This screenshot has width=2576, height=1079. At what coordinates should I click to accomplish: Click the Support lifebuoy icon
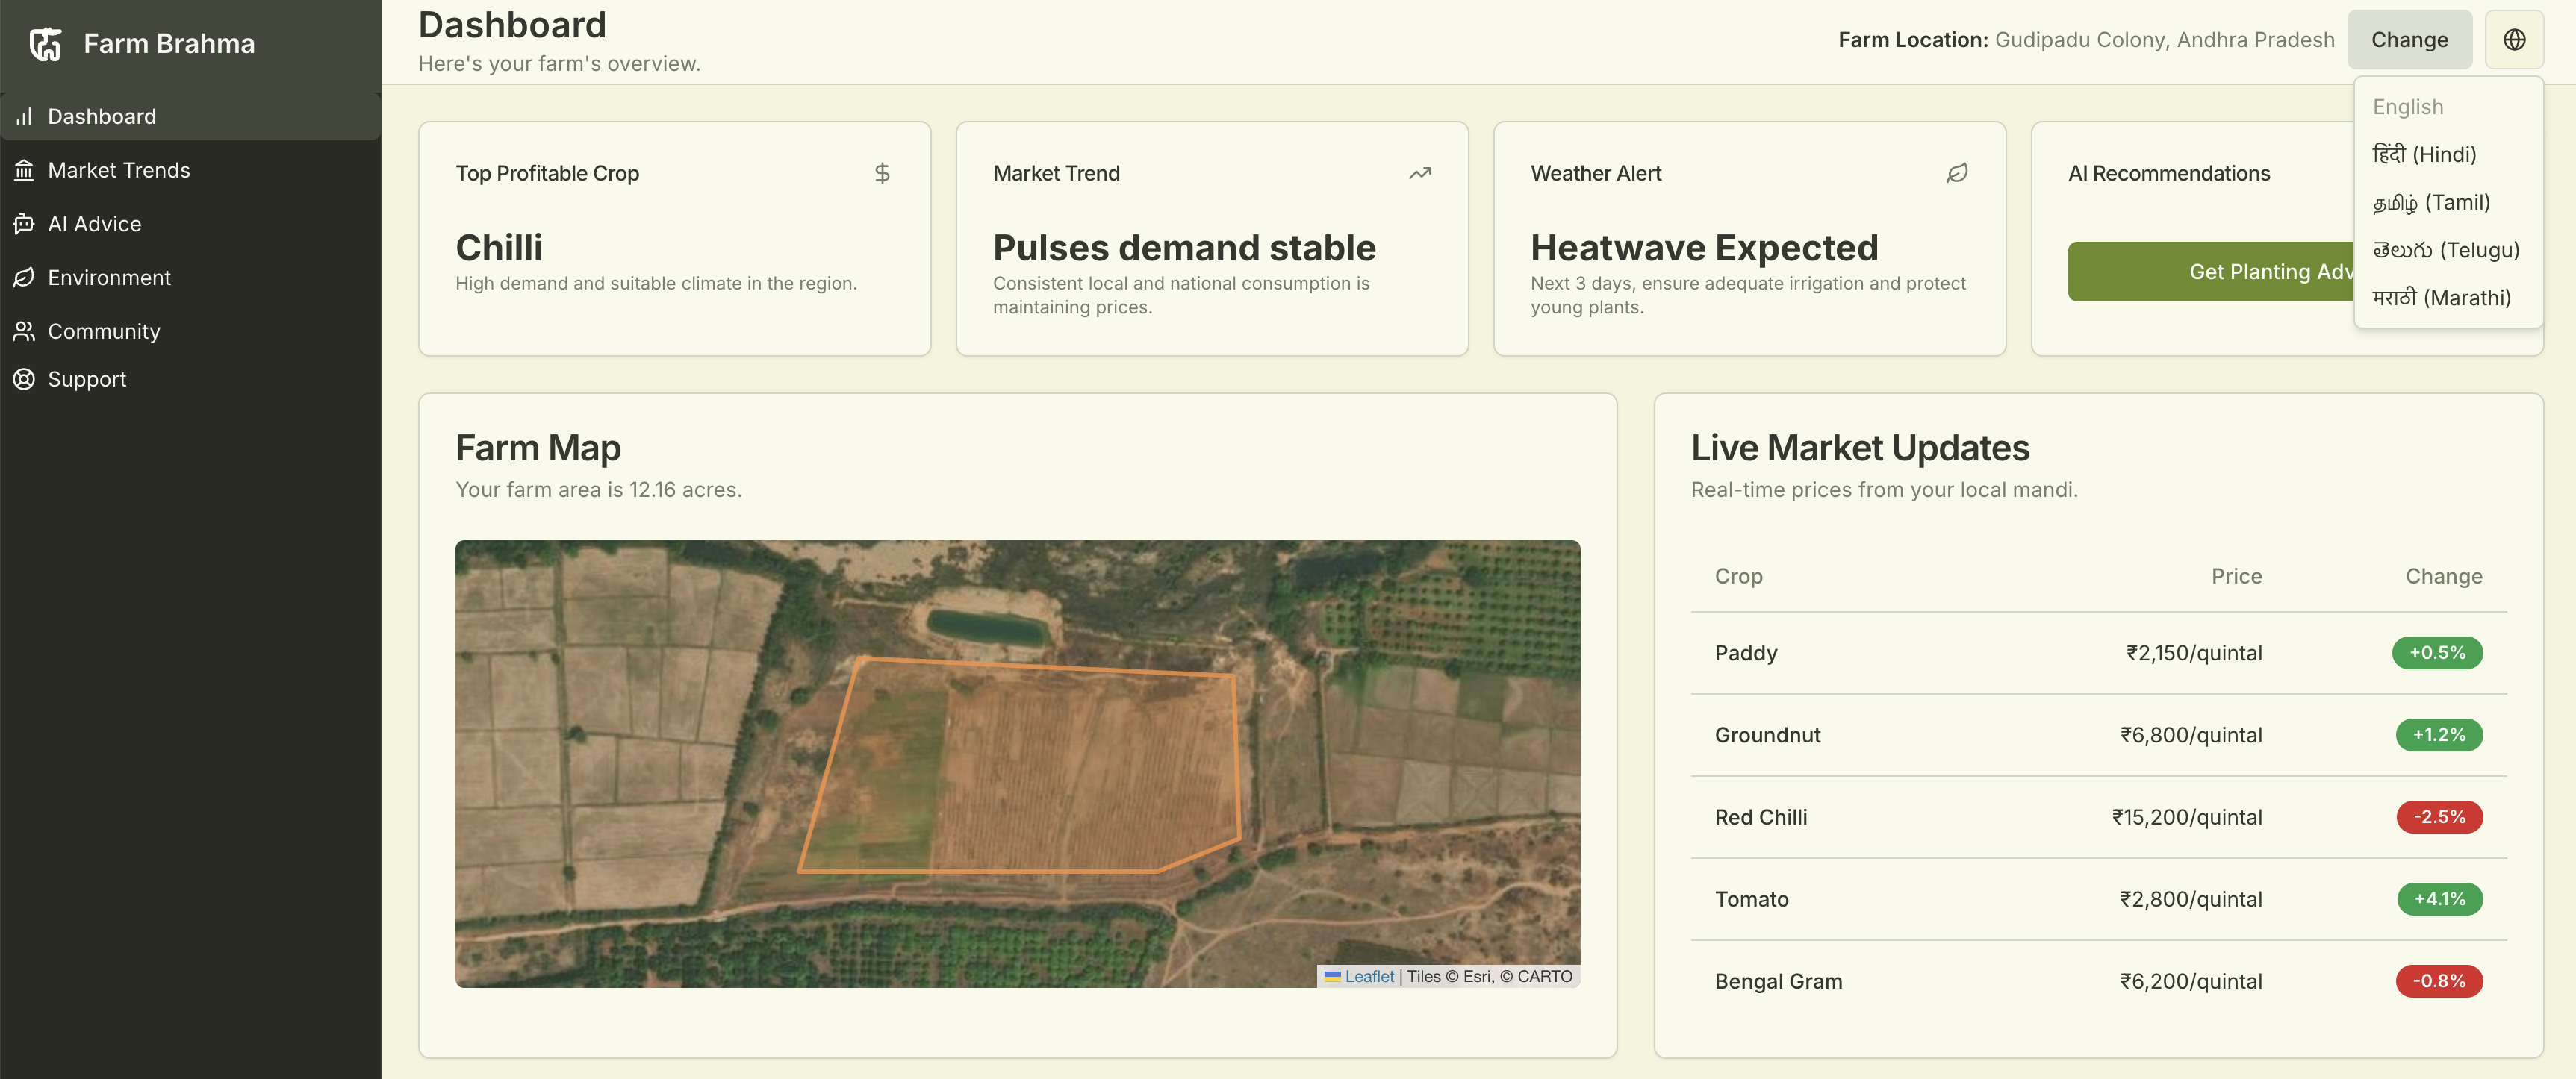click(24, 378)
